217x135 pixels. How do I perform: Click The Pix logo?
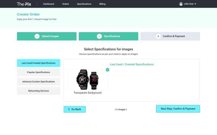pos(24,4)
